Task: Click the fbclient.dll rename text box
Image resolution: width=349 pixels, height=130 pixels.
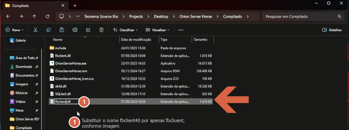Action: click(x=66, y=102)
